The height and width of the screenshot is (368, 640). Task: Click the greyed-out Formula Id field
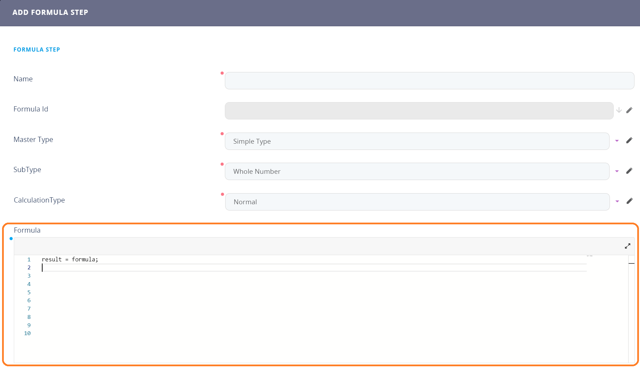(419, 111)
